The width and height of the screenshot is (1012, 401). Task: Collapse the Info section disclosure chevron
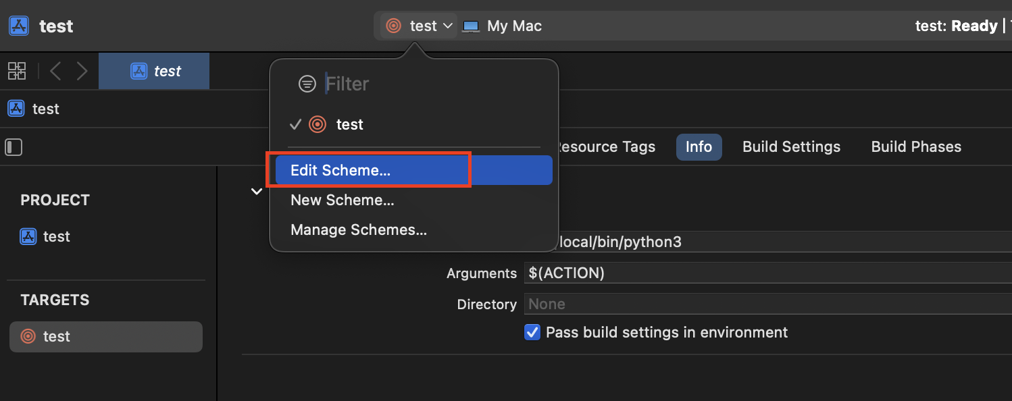pos(257,192)
